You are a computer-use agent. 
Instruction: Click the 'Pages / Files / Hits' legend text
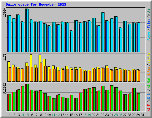149,24
